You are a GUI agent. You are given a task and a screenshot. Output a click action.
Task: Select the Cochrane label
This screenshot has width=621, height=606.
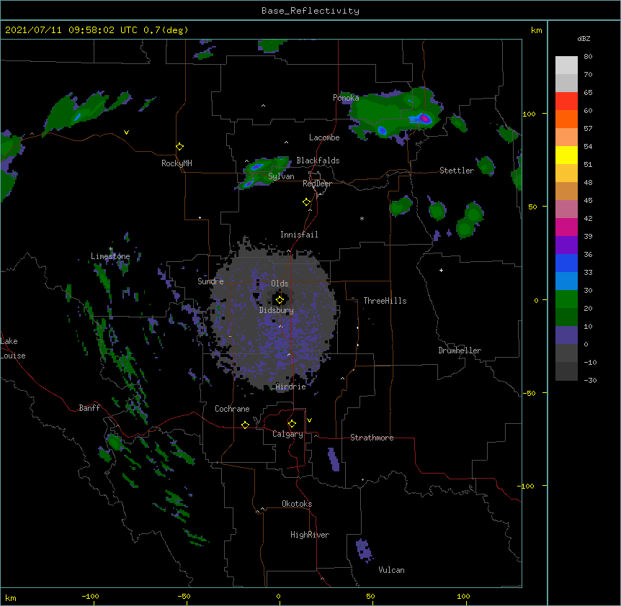point(232,409)
